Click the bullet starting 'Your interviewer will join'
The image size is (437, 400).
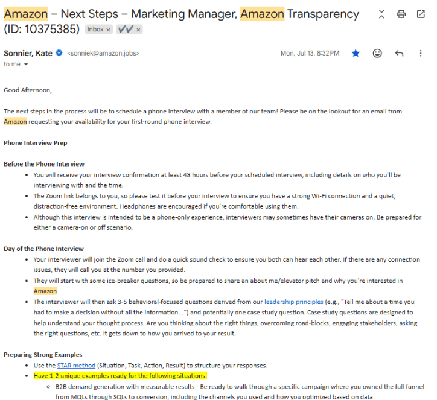click(226, 265)
